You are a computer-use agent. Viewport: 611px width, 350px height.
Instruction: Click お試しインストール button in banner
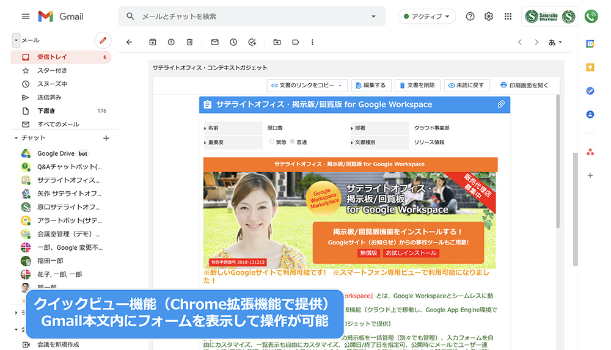point(411,253)
